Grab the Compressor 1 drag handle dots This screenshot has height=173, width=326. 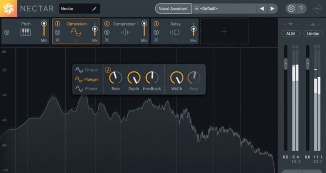click(125, 41)
